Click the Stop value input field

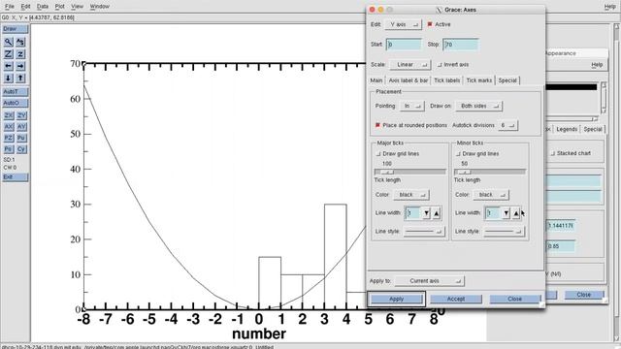461,45
